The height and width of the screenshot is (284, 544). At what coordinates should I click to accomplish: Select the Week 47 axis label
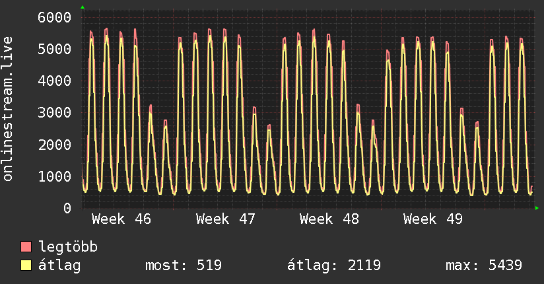pyautogui.click(x=225, y=219)
